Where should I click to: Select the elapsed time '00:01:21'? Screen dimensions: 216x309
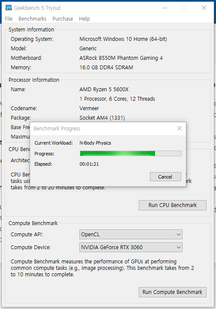89,164
